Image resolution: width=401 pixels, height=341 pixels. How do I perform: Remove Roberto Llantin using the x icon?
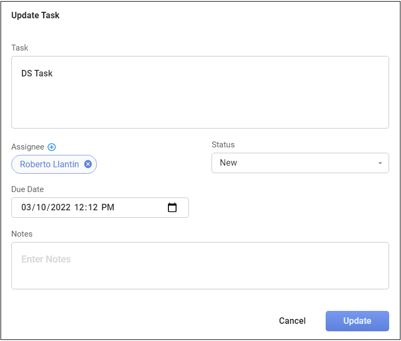pyautogui.click(x=88, y=165)
